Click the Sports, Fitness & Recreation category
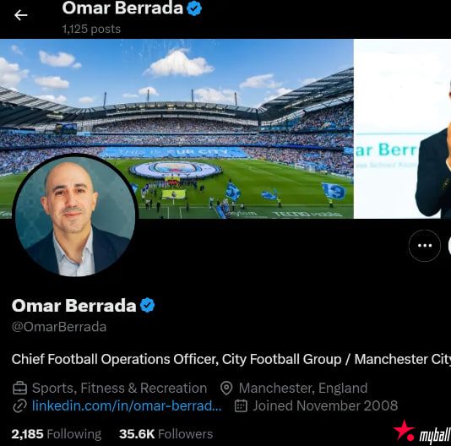The image size is (451, 446). pos(119,389)
